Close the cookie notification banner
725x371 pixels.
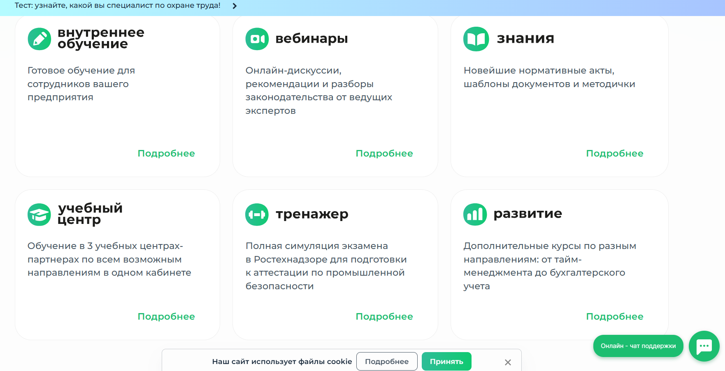[508, 362]
